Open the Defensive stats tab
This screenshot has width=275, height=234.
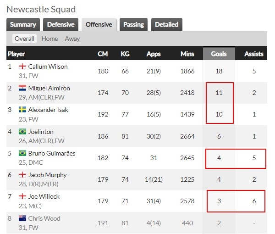point(60,25)
